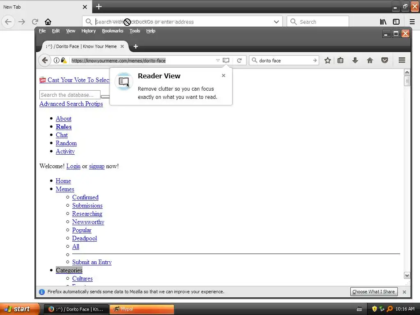Open the Confirmed memes link
Screen dimensions: 420x315
tap(85, 197)
